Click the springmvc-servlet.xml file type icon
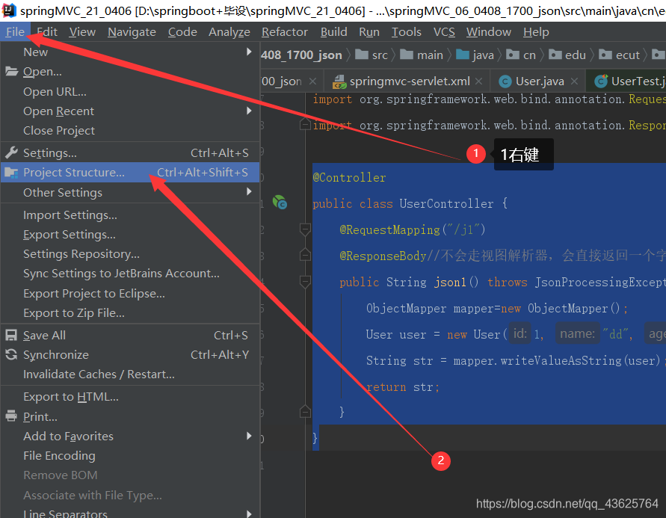The width and height of the screenshot is (666, 518). pyautogui.click(x=339, y=81)
